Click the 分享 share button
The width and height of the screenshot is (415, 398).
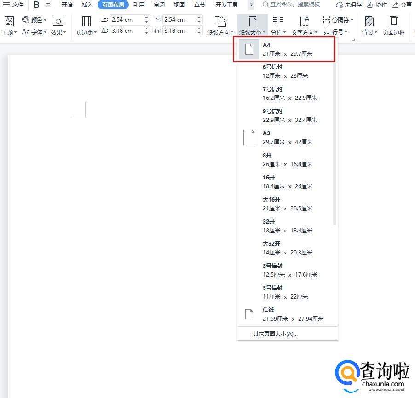pos(402,5)
